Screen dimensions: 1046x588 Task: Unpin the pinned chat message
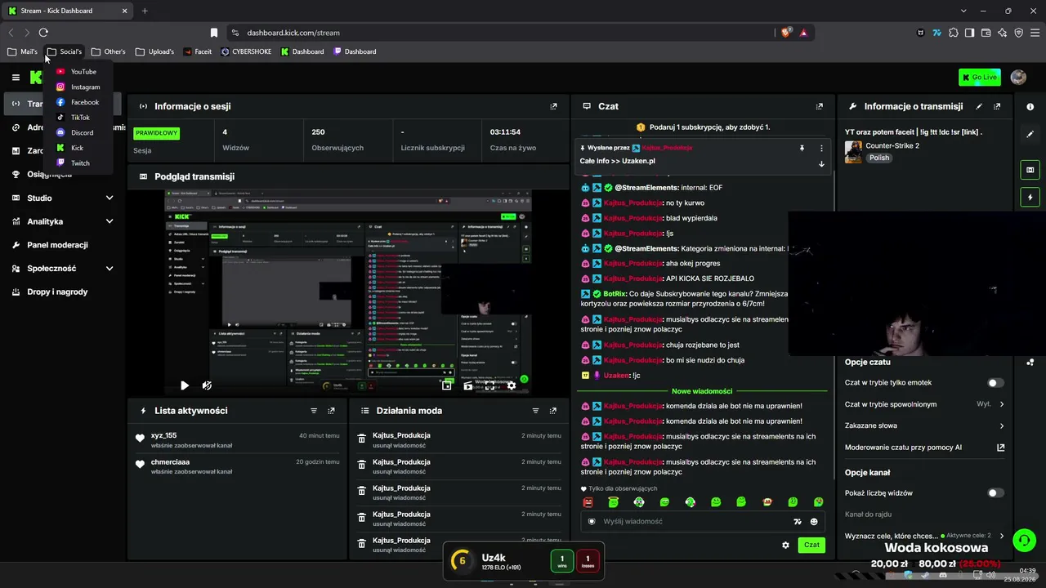pyautogui.click(x=802, y=149)
